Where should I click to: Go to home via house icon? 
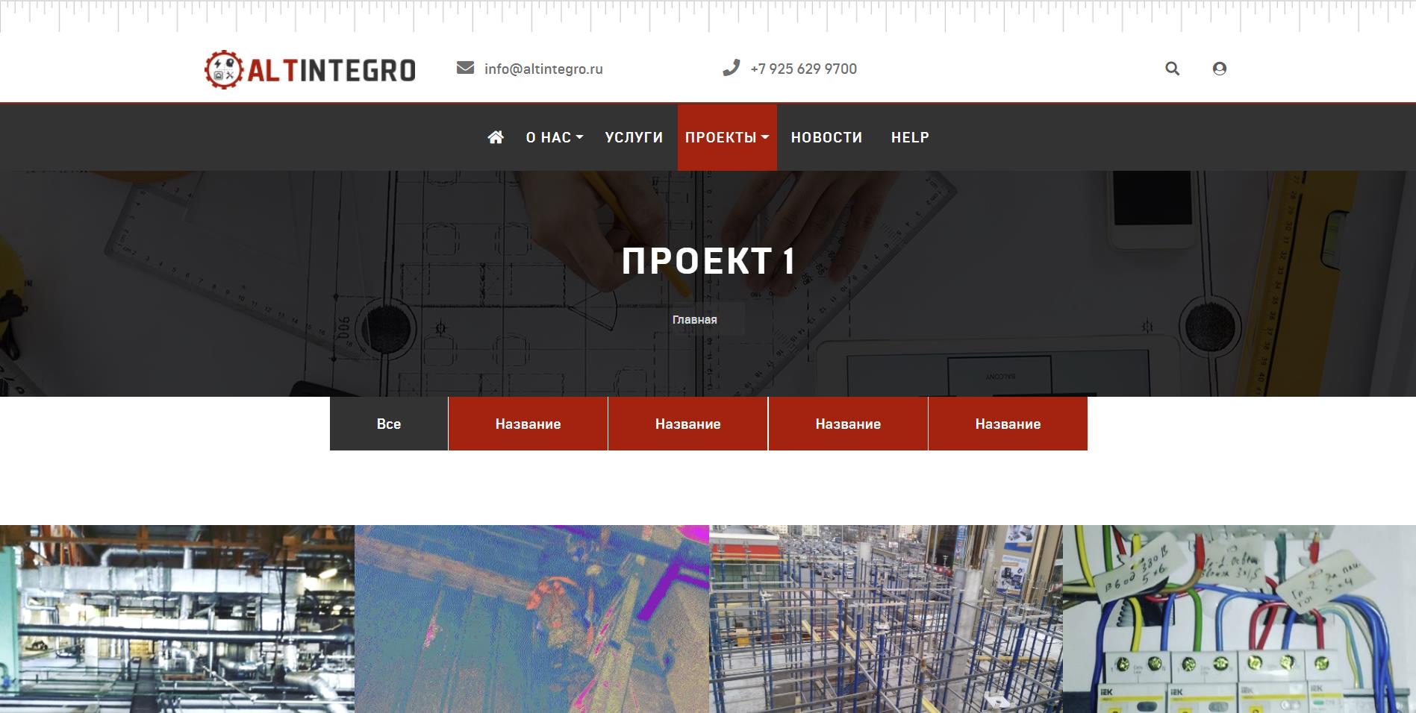pos(496,137)
